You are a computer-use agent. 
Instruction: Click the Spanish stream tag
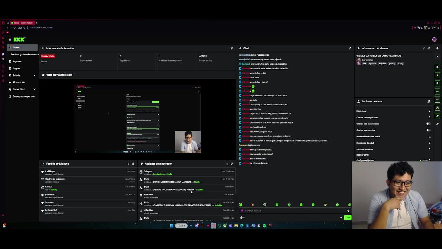[x=372, y=64]
